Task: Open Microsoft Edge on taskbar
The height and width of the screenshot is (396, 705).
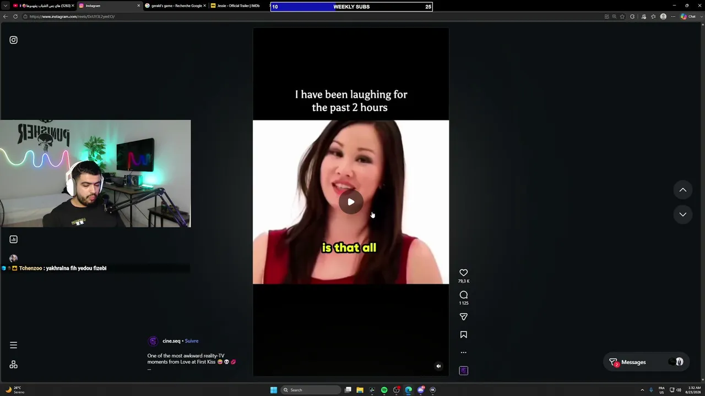Action: (x=408, y=390)
